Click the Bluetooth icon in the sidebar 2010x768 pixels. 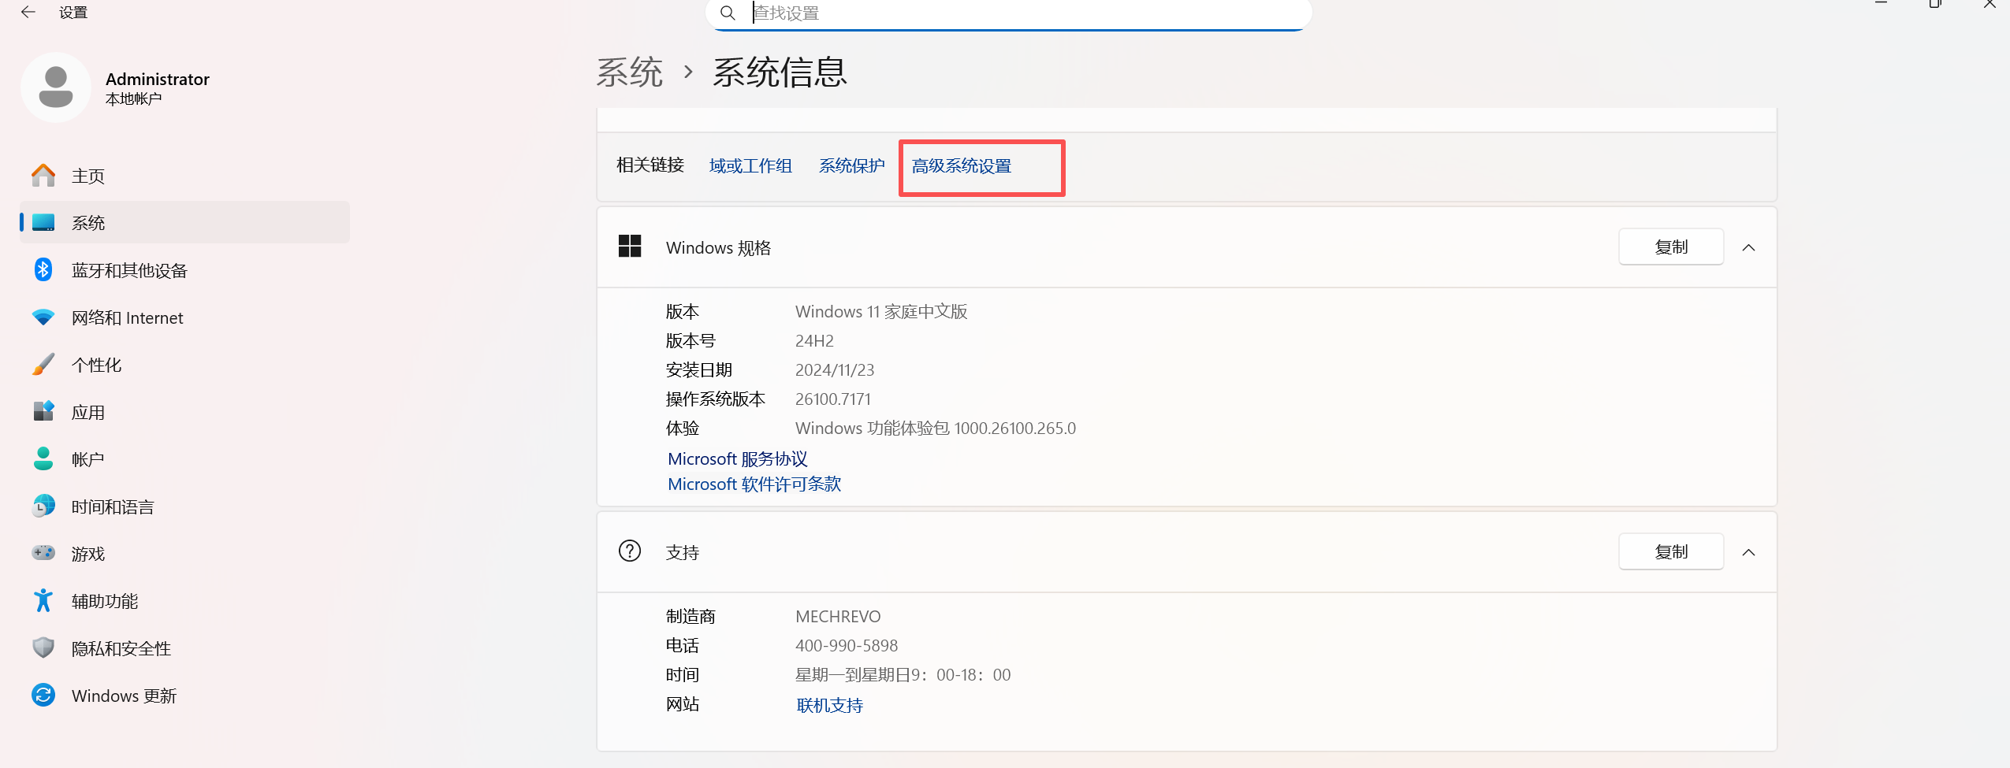click(43, 269)
